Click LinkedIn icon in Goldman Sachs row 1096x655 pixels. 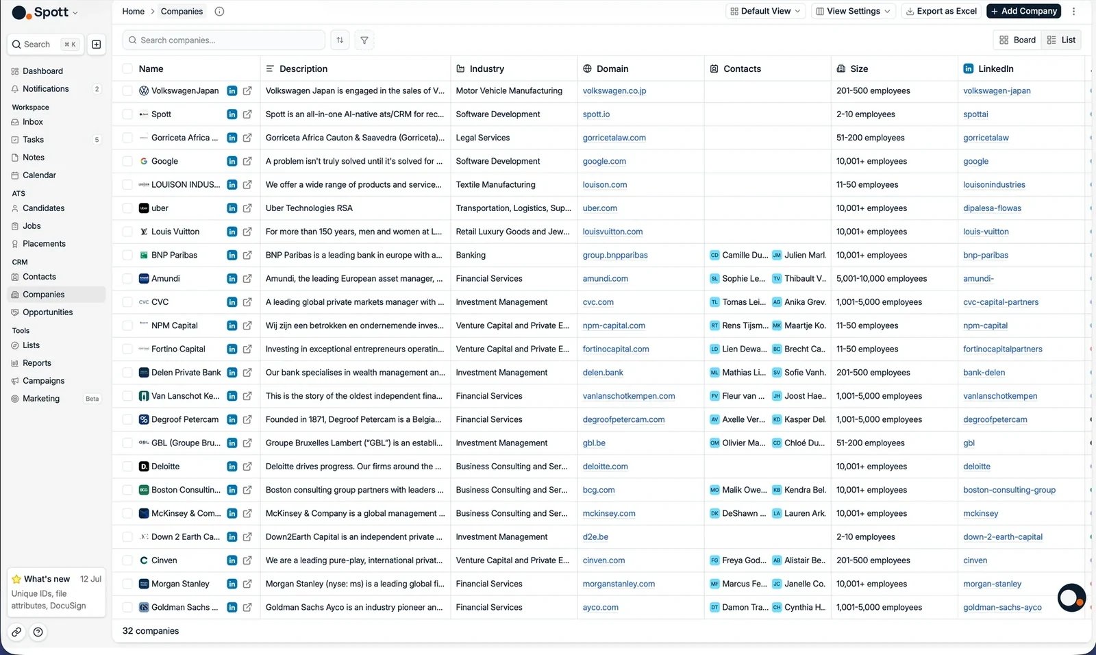[x=232, y=608]
